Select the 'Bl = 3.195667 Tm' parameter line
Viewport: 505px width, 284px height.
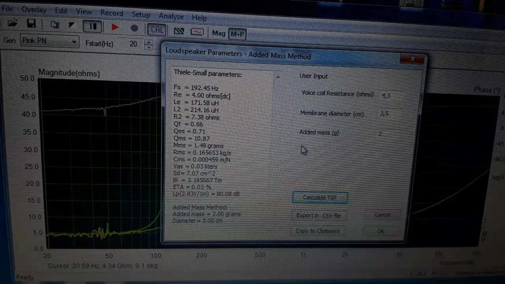[x=198, y=180]
